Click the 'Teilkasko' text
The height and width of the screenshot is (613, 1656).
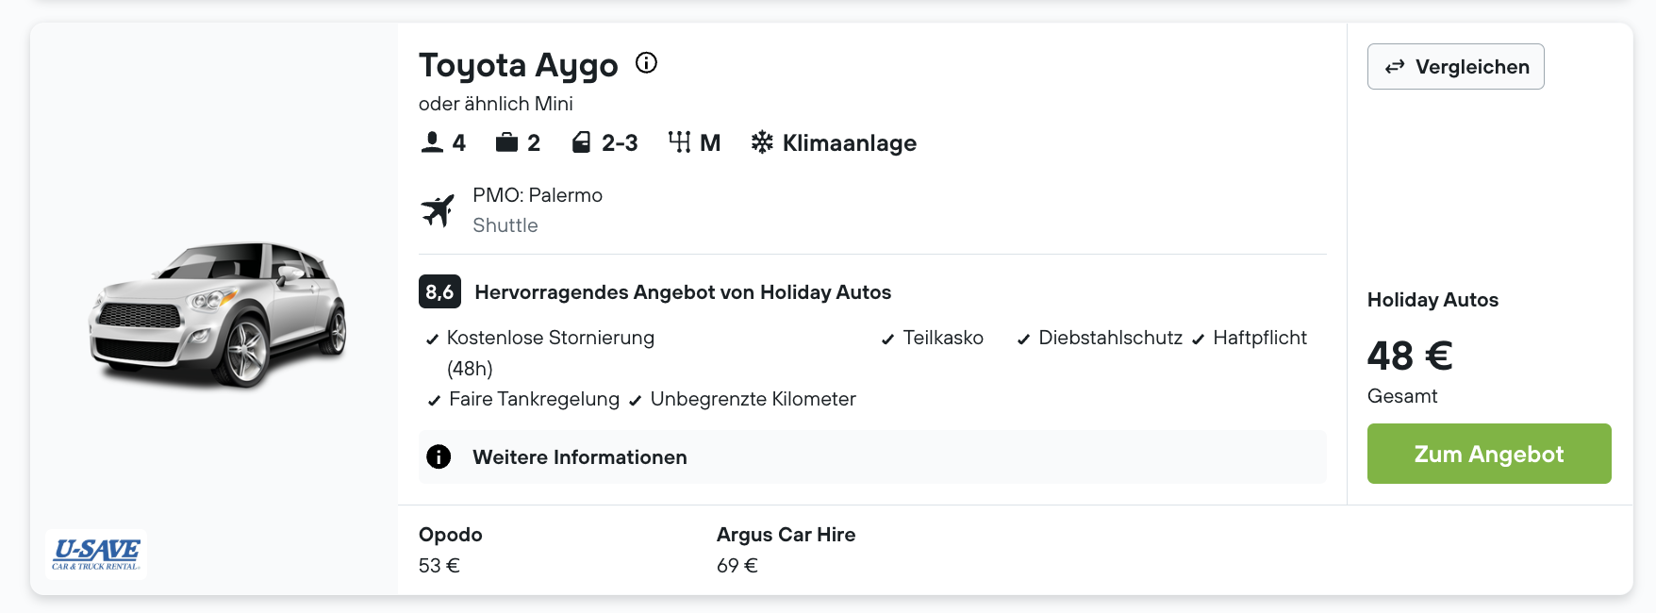pos(943,338)
